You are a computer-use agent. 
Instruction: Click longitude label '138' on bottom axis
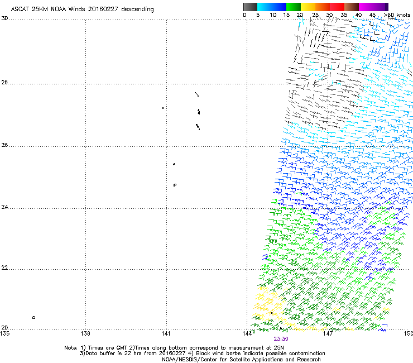click(x=85, y=333)
